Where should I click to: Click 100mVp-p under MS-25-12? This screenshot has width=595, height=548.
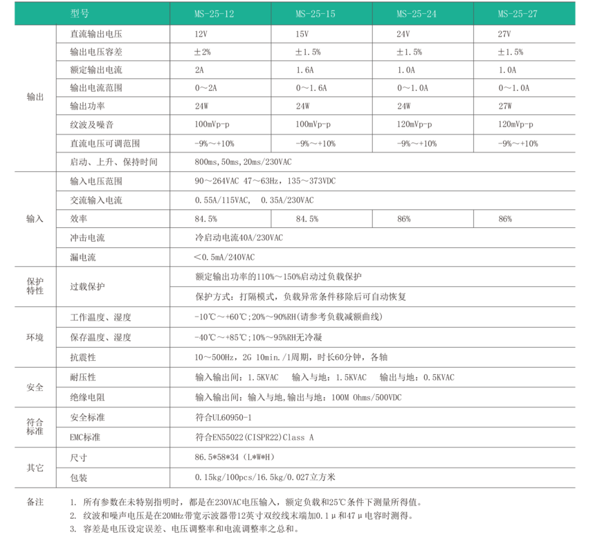pos(212,124)
